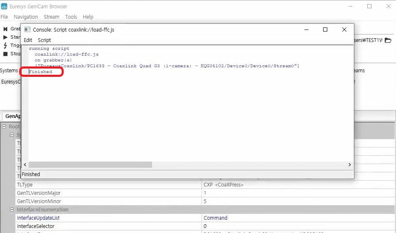Open the Navigation menu
The image size is (396, 233).
click(25, 17)
